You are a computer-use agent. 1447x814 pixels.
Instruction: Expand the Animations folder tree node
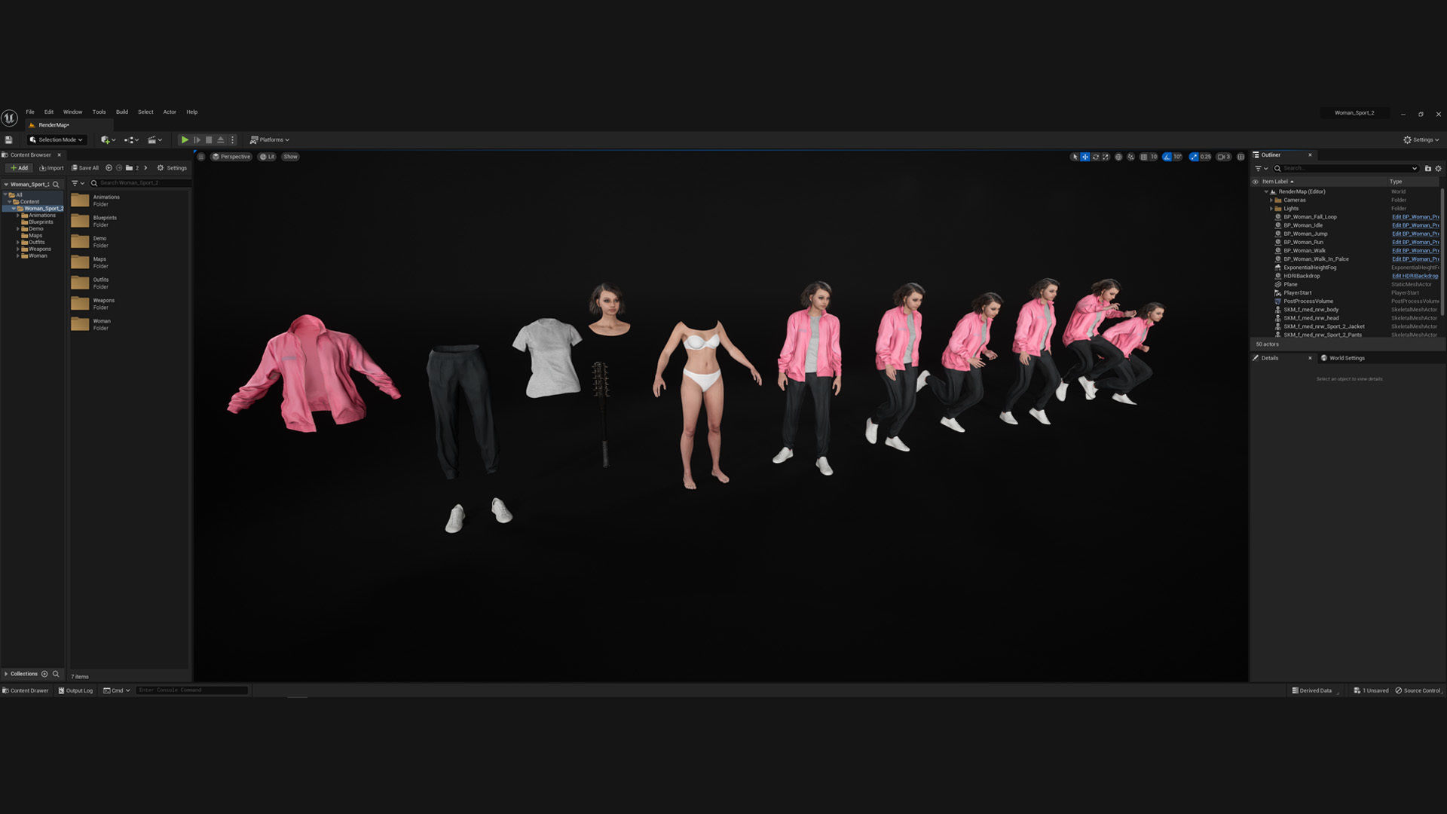coord(18,216)
